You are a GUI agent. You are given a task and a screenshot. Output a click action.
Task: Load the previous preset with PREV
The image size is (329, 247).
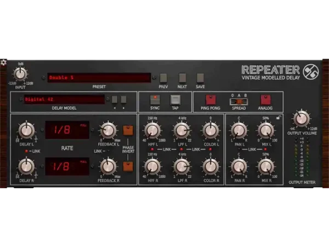click(163, 78)
